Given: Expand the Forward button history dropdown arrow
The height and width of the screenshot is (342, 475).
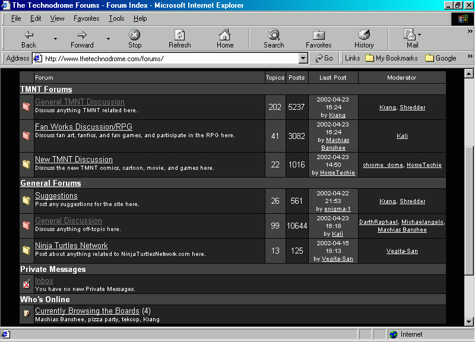Looking at the screenshot, I should click(x=108, y=39).
